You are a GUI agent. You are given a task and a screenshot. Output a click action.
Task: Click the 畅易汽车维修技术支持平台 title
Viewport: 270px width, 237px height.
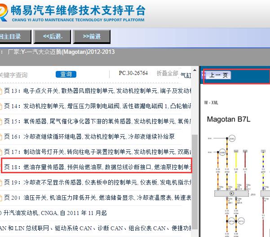click(x=78, y=10)
